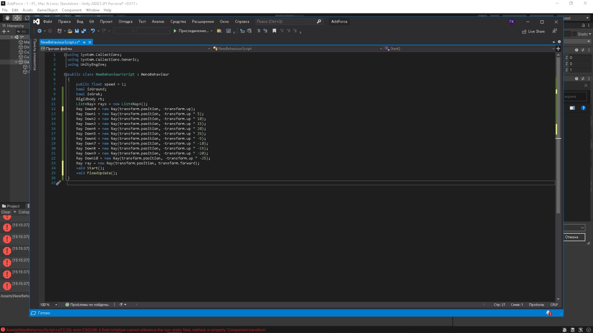Click the magnifier icon in search box
The width and height of the screenshot is (593, 333).
[319, 21]
